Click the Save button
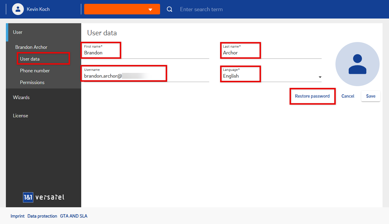Screen dimensions: 389x224 click(x=370, y=96)
